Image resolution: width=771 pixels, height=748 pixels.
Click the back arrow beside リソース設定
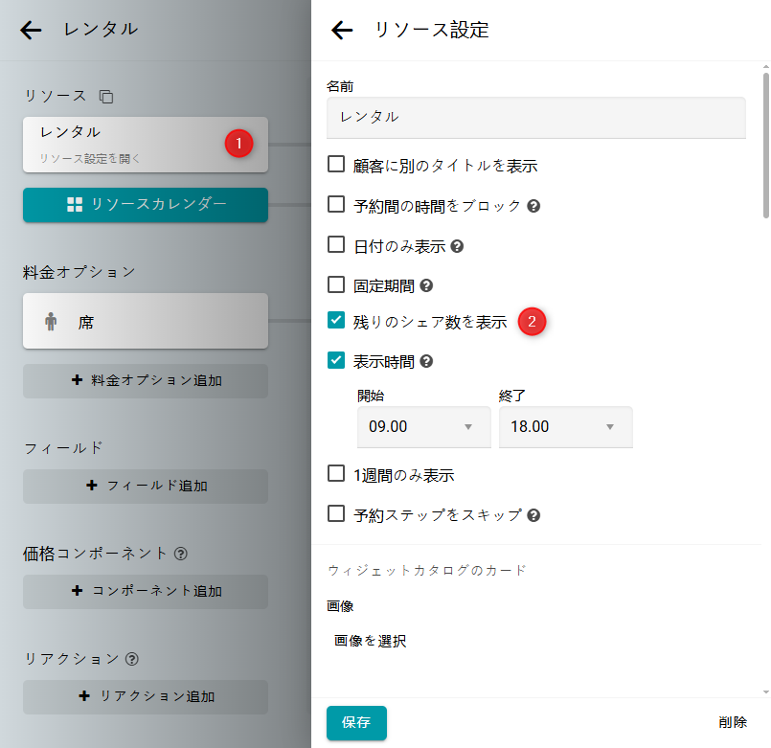(342, 31)
